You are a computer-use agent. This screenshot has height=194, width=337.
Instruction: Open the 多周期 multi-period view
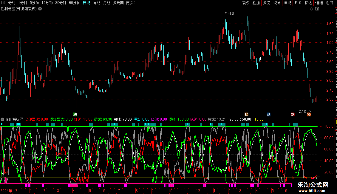[x=118, y=3]
